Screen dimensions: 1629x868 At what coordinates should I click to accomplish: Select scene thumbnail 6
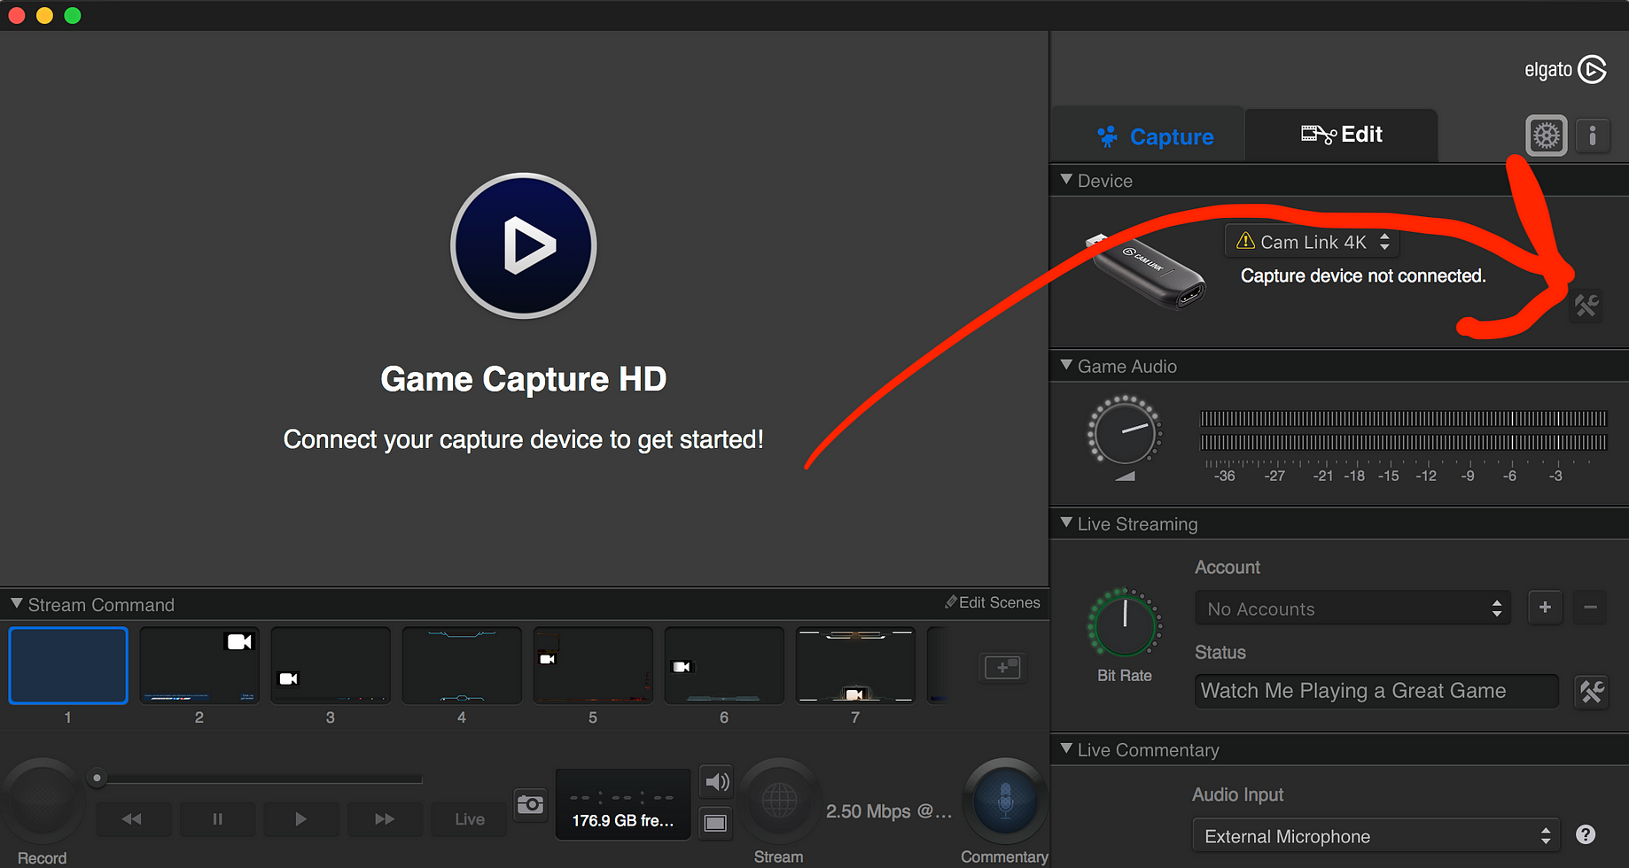click(x=724, y=665)
